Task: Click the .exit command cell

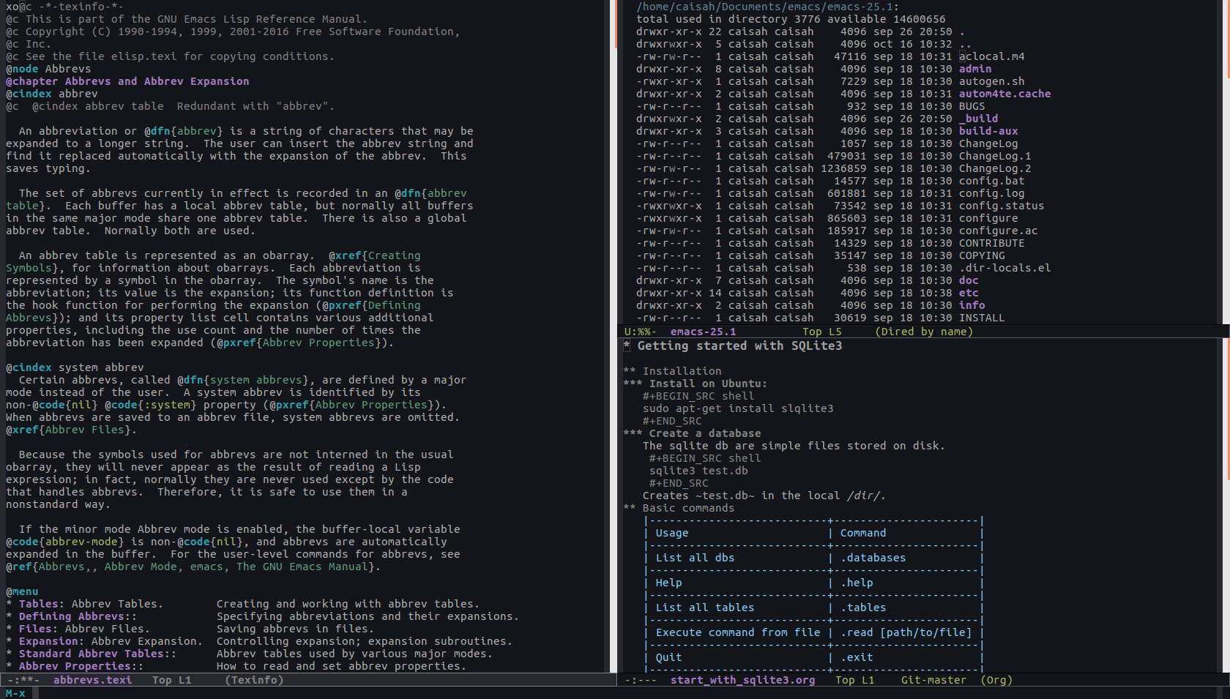Action: [x=857, y=657]
